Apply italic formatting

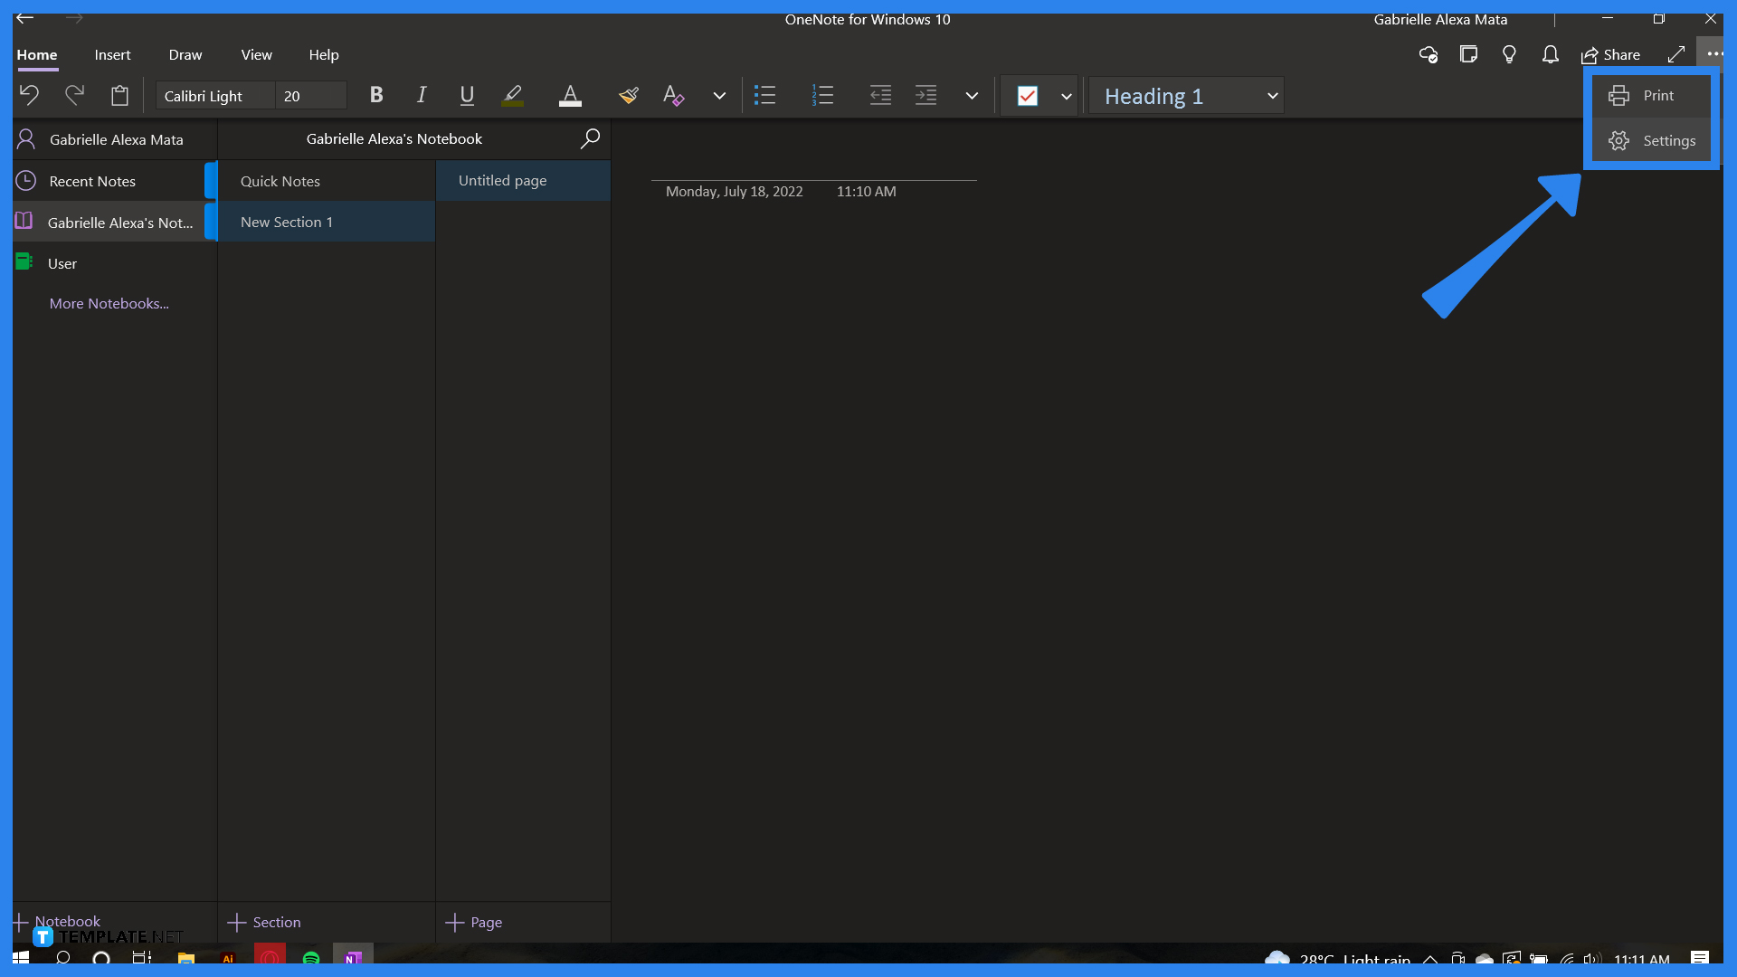pyautogui.click(x=421, y=95)
